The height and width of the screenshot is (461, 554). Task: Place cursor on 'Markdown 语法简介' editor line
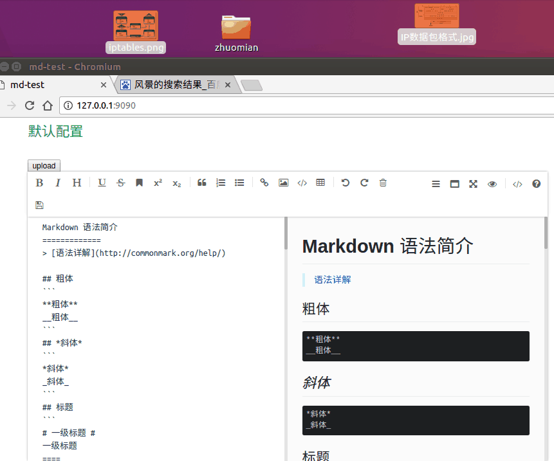coord(80,227)
